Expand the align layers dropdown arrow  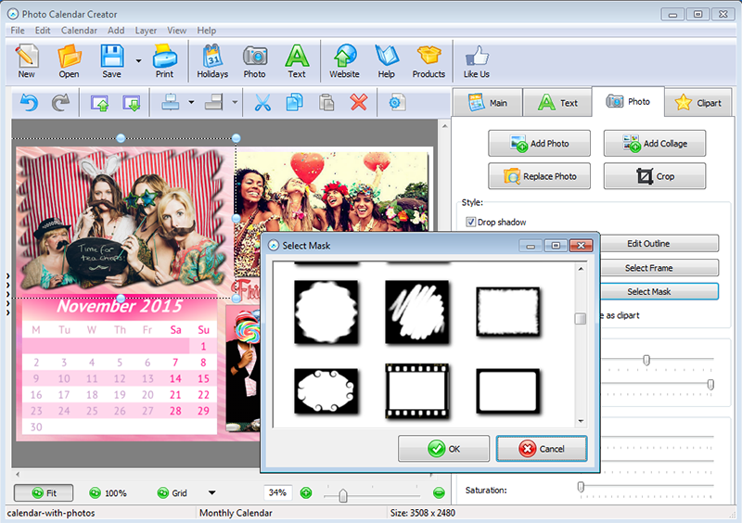[x=191, y=102]
